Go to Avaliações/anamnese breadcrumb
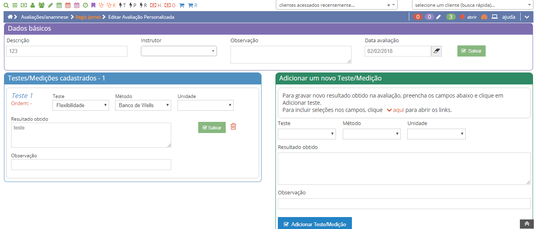537x229 pixels. [44, 17]
